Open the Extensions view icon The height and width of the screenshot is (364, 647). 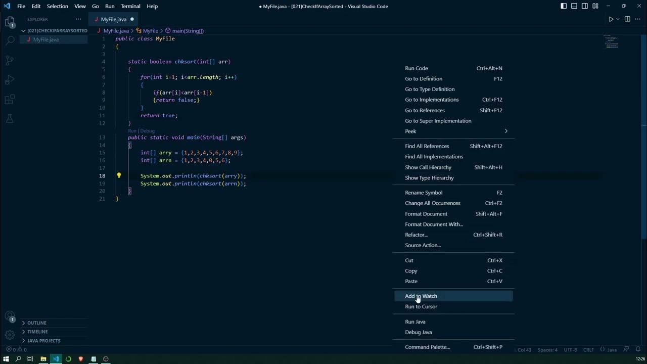(10, 100)
